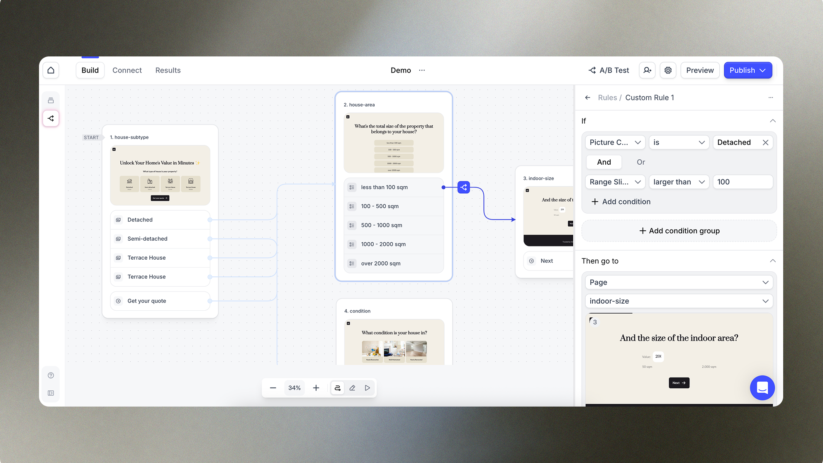The image size is (823, 463).
Task: Remove the Detached value with X
Action: (x=765, y=142)
